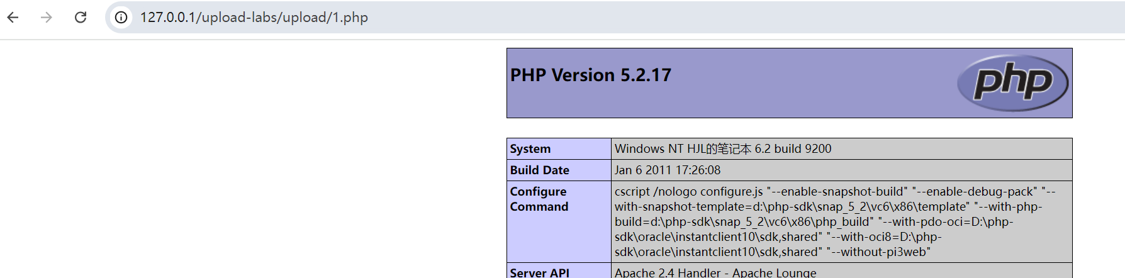This screenshot has height=278, width=1125.
Task: Select the Windows NT build 9200 value
Action: [x=723, y=149]
